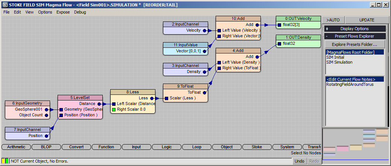Click Geometry input socket of 5:LevelSet

click(x=61, y=110)
